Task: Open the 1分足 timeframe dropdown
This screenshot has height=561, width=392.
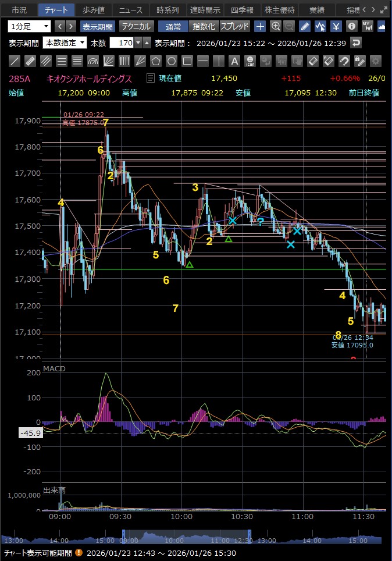Action: click(29, 26)
